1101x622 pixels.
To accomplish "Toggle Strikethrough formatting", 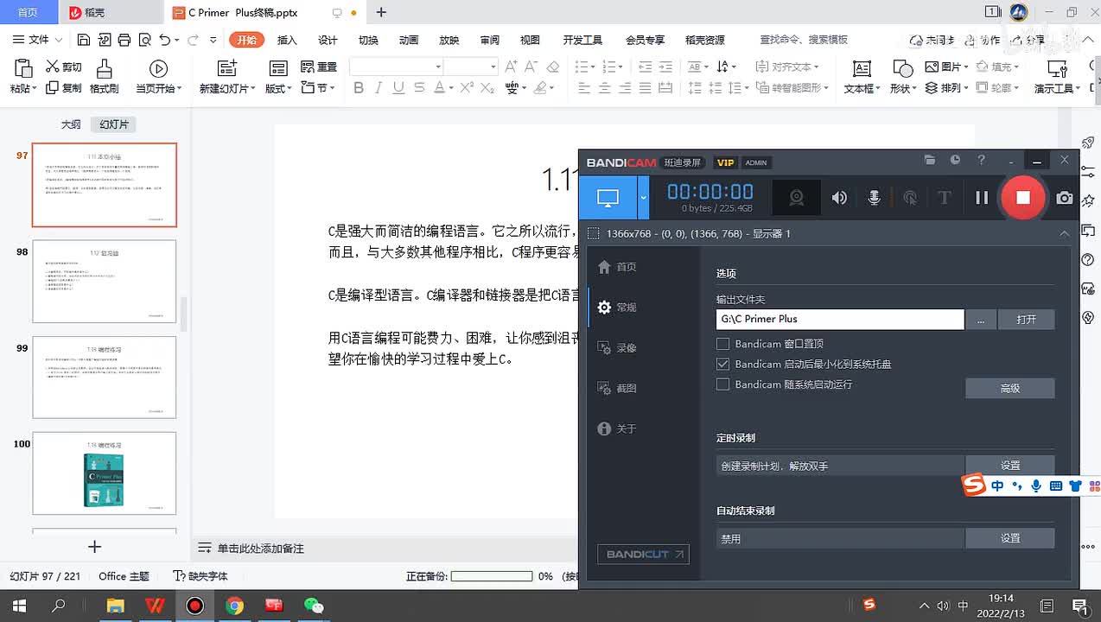I will pos(419,87).
